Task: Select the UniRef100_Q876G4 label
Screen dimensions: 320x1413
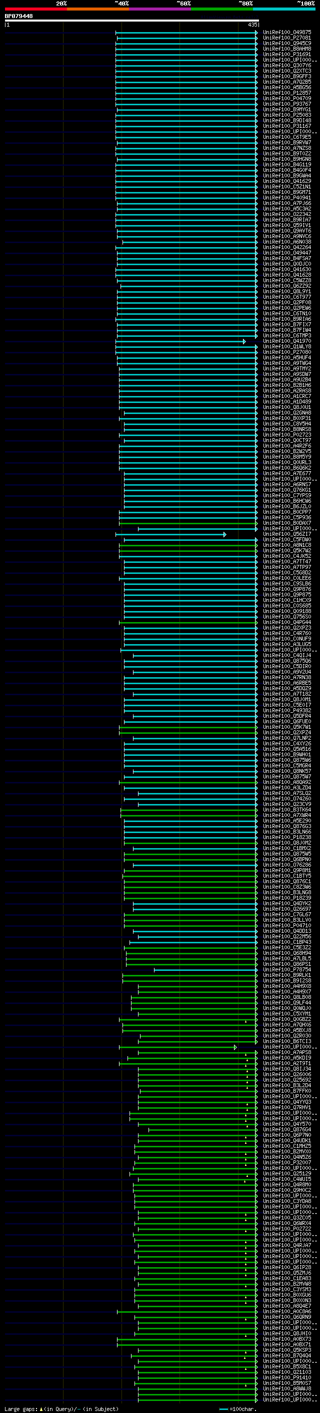Action: pyautogui.click(x=287, y=1129)
